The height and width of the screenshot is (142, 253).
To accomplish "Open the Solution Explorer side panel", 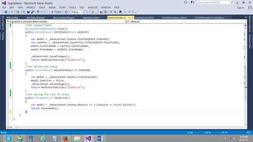I will click(250, 24).
